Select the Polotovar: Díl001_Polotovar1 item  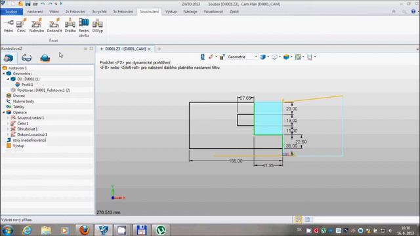coord(43,90)
